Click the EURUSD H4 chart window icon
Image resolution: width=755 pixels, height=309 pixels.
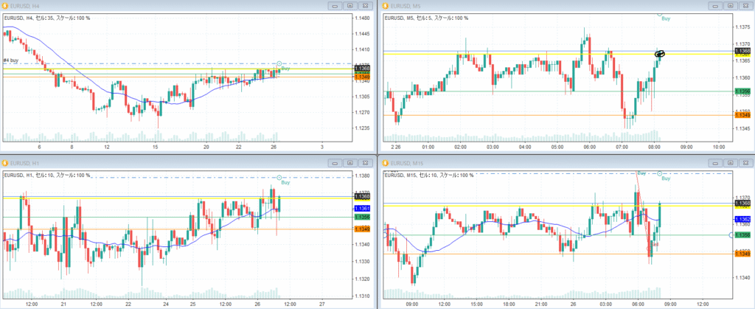point(6,6)
